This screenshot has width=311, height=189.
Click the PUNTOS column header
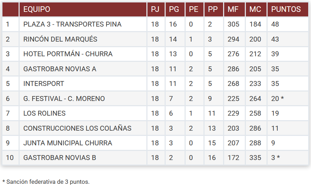[286, 9]
